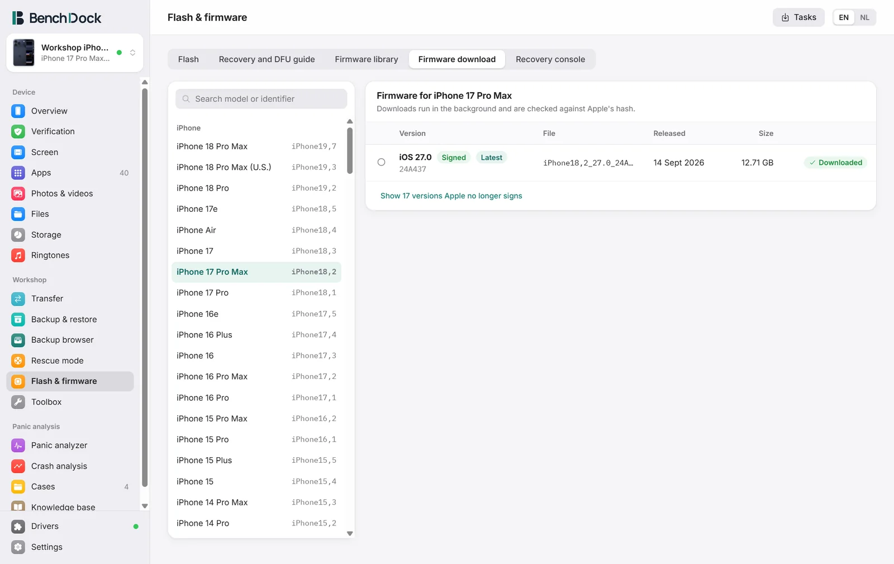Pick iPhone Air in the model list
894x564 pixels.
[x=256, y=230]
